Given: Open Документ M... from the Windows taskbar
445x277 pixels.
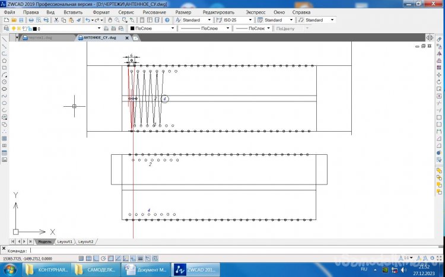Looking at the screenshot, I should [145, 270].
